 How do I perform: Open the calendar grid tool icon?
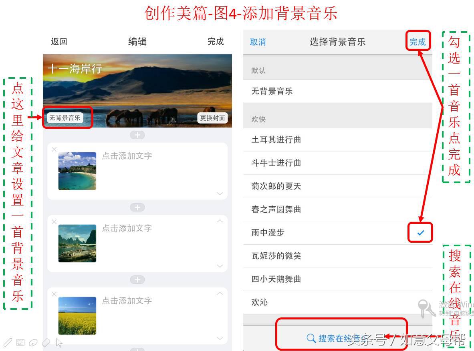(20, 342)
